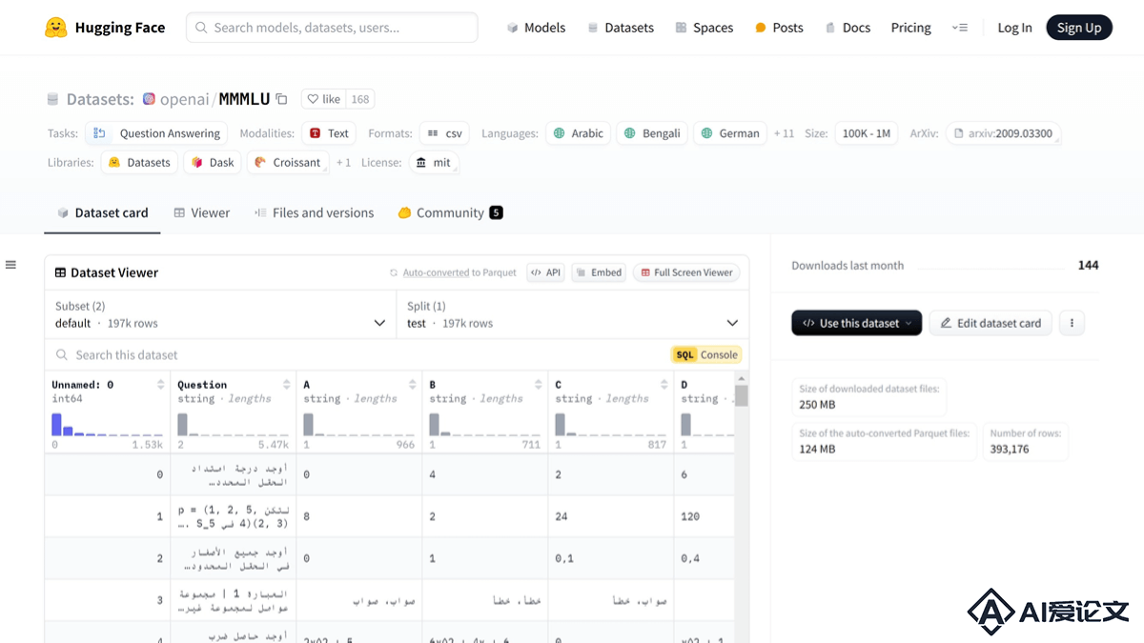Click the Unnamed: 0 histogram chart
This screenshot has width=1144, height=643.
[108, 424]
